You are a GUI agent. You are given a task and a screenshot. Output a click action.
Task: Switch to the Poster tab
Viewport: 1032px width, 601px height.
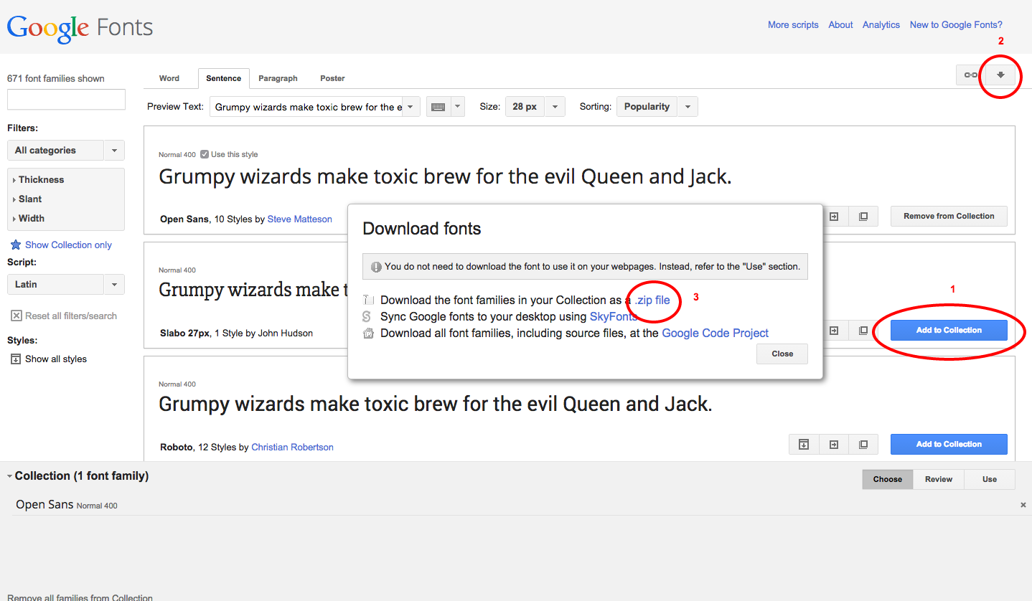click(x=332, y=78)
